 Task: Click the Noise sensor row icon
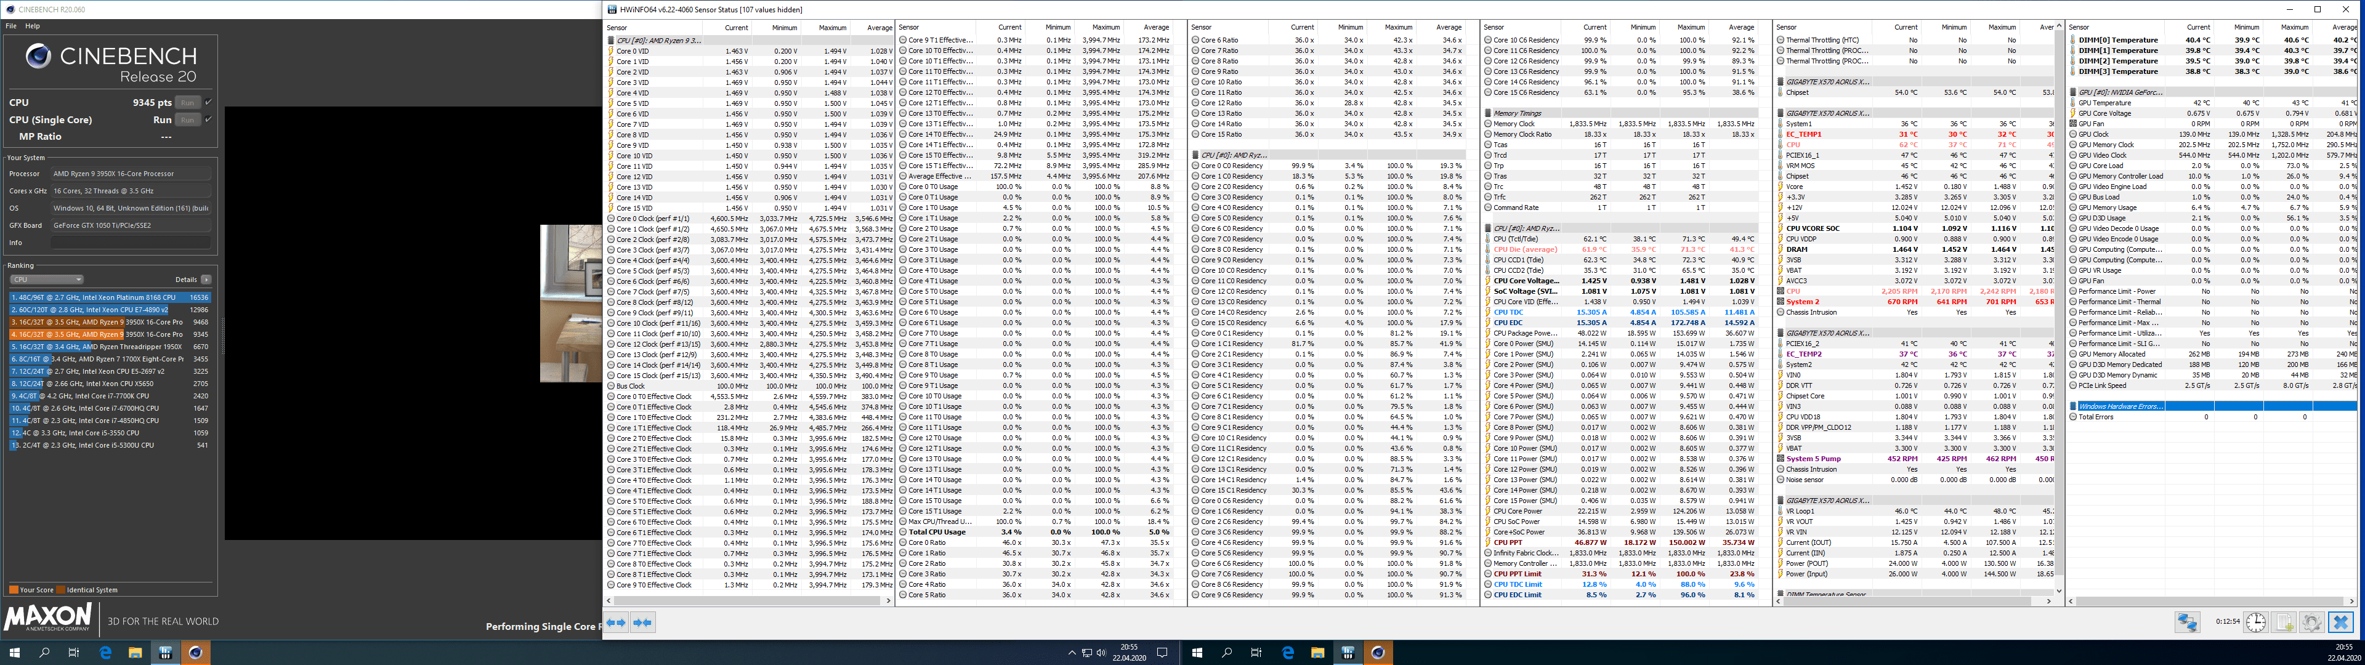coord(1781,480)
